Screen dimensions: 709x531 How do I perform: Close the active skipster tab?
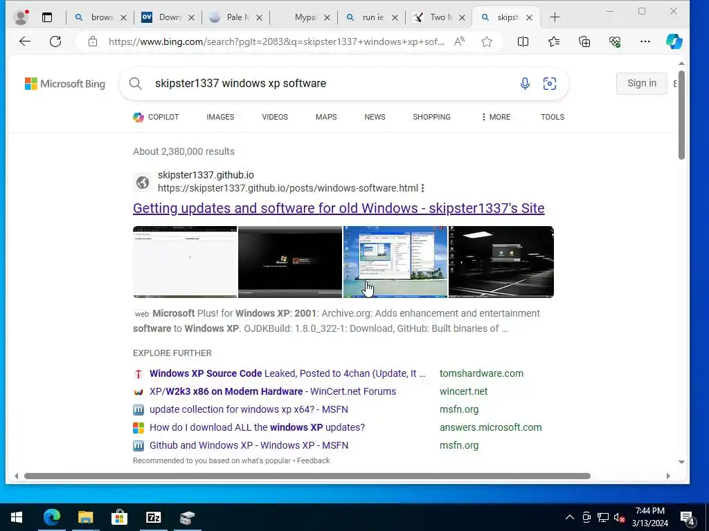[529, 17]
